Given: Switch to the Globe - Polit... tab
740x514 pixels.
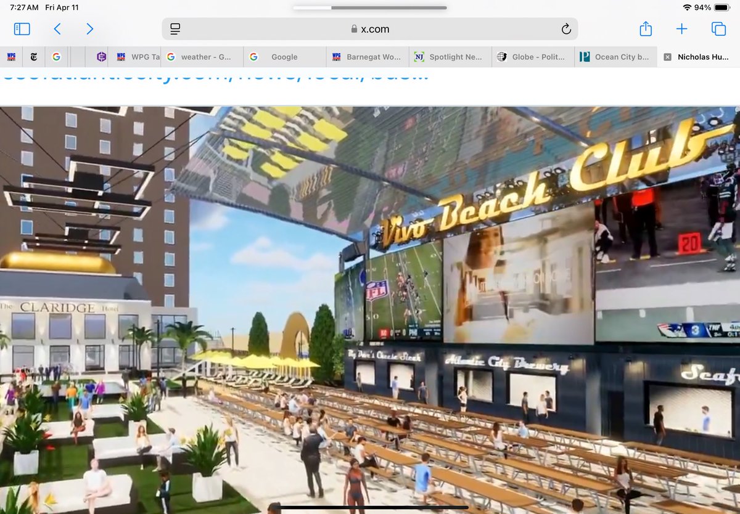Looking at the screenshot, I should click(x=533, y=57).
